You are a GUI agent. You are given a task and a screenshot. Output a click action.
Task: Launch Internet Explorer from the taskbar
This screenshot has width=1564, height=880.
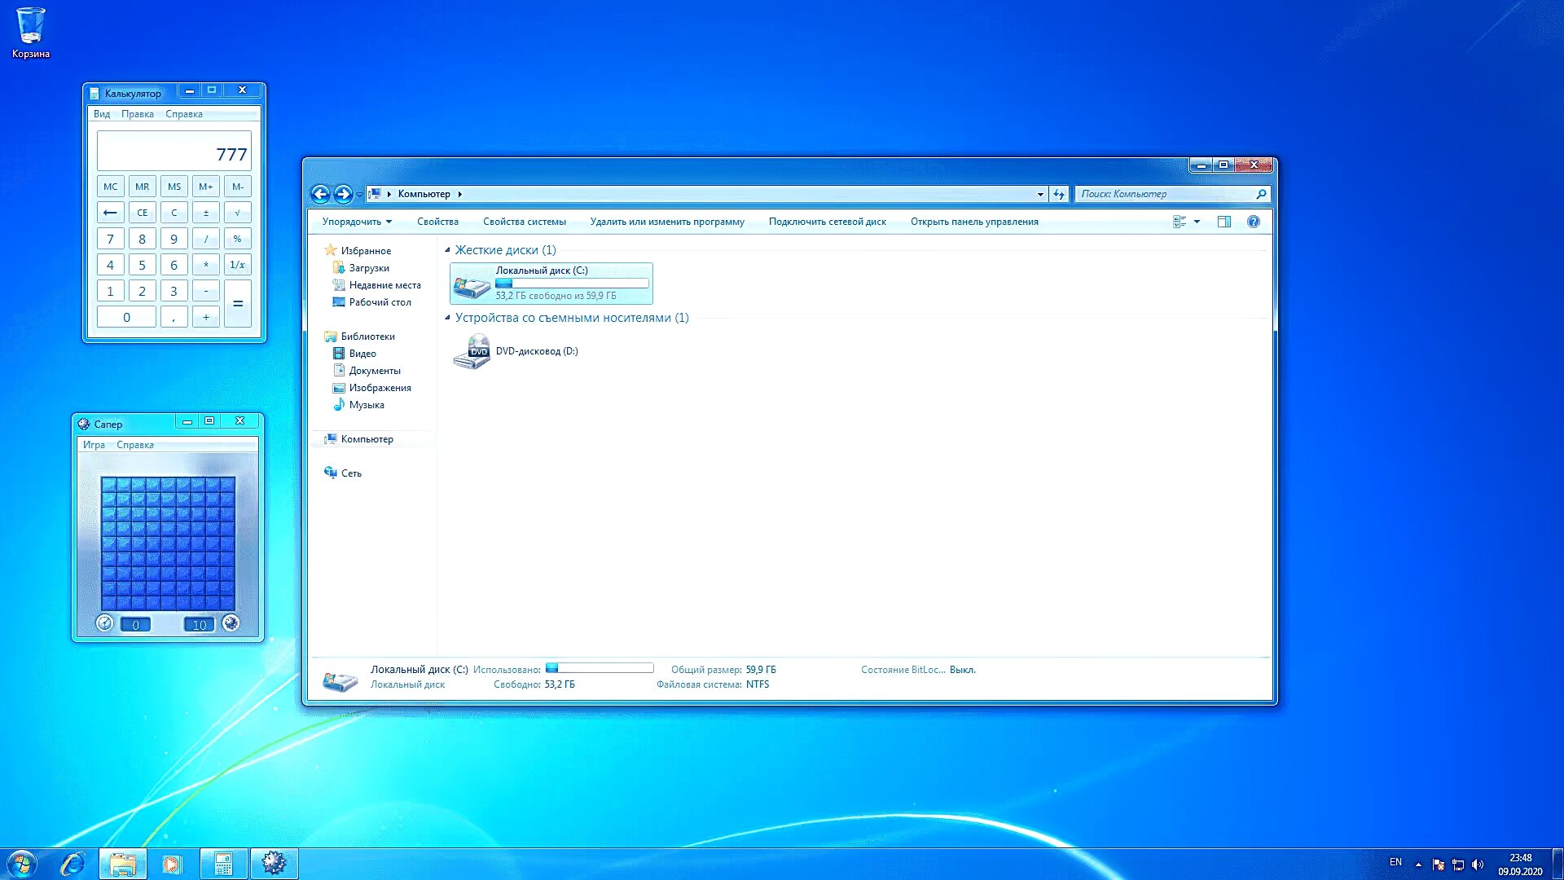pyautogui.click(x=72, y=864)
